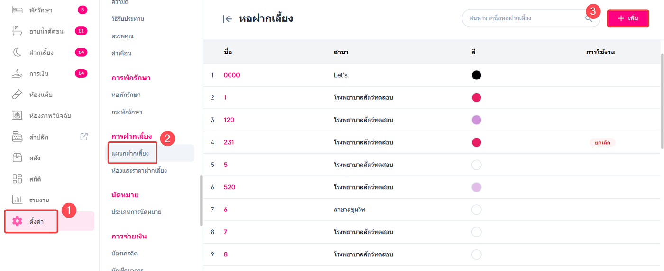Click the purple color swatch for 120
The height and width of the screenshot is (271, 664).
tap(477, 120)
